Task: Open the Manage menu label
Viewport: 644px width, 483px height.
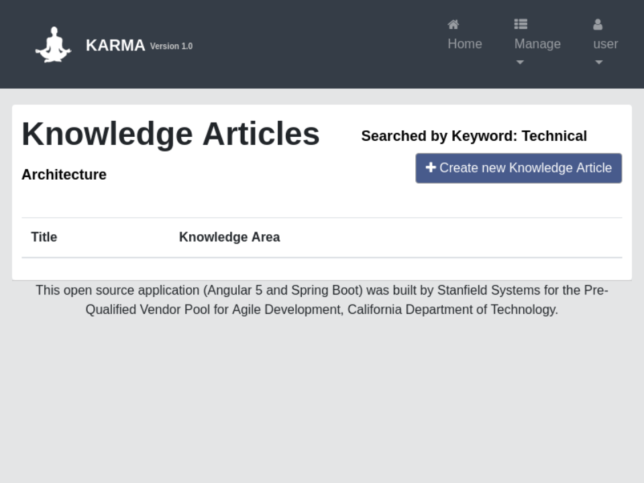Action: 537,44
